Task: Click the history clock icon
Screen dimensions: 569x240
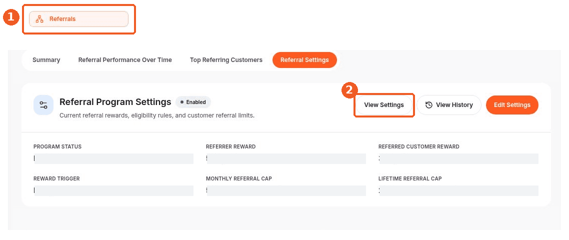Action: (429, 105)
